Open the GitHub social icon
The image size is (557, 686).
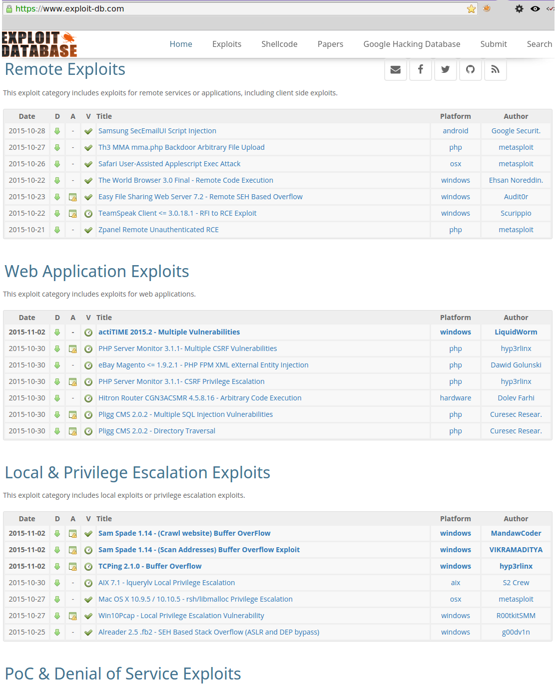(x=471, y=69)
